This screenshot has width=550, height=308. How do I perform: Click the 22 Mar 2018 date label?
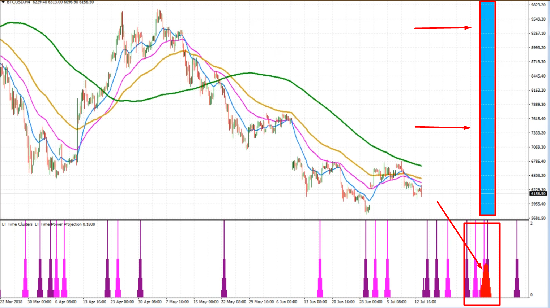point(11,302)
